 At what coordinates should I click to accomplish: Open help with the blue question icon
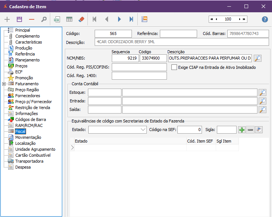[265, 19]
